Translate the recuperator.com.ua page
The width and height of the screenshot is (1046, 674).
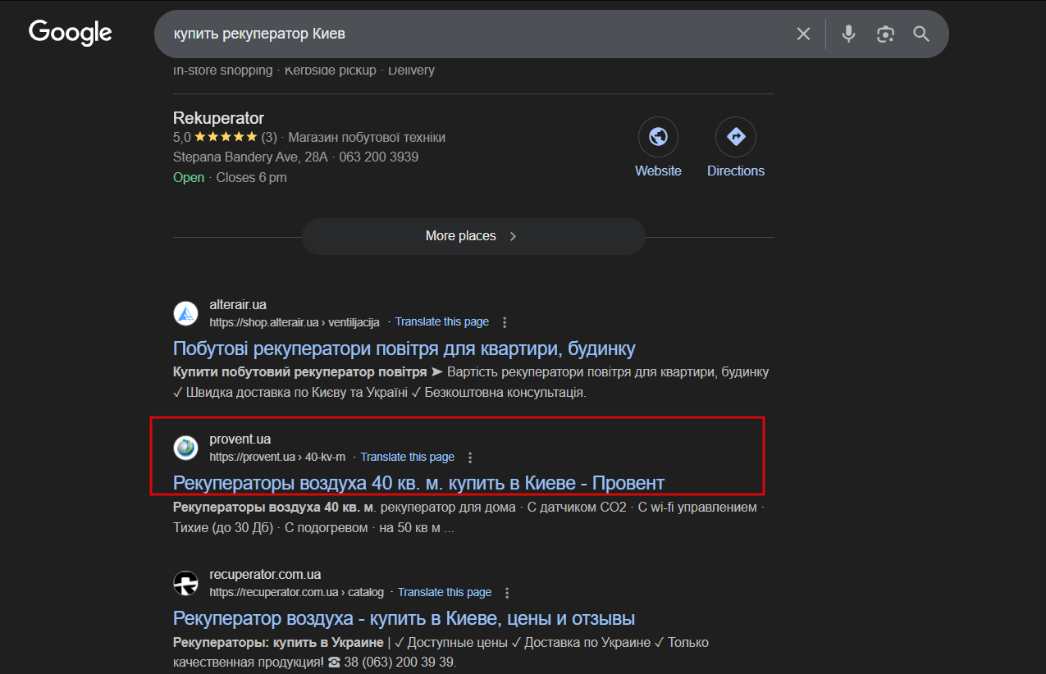pyautogui.click(x=445, y=592)
